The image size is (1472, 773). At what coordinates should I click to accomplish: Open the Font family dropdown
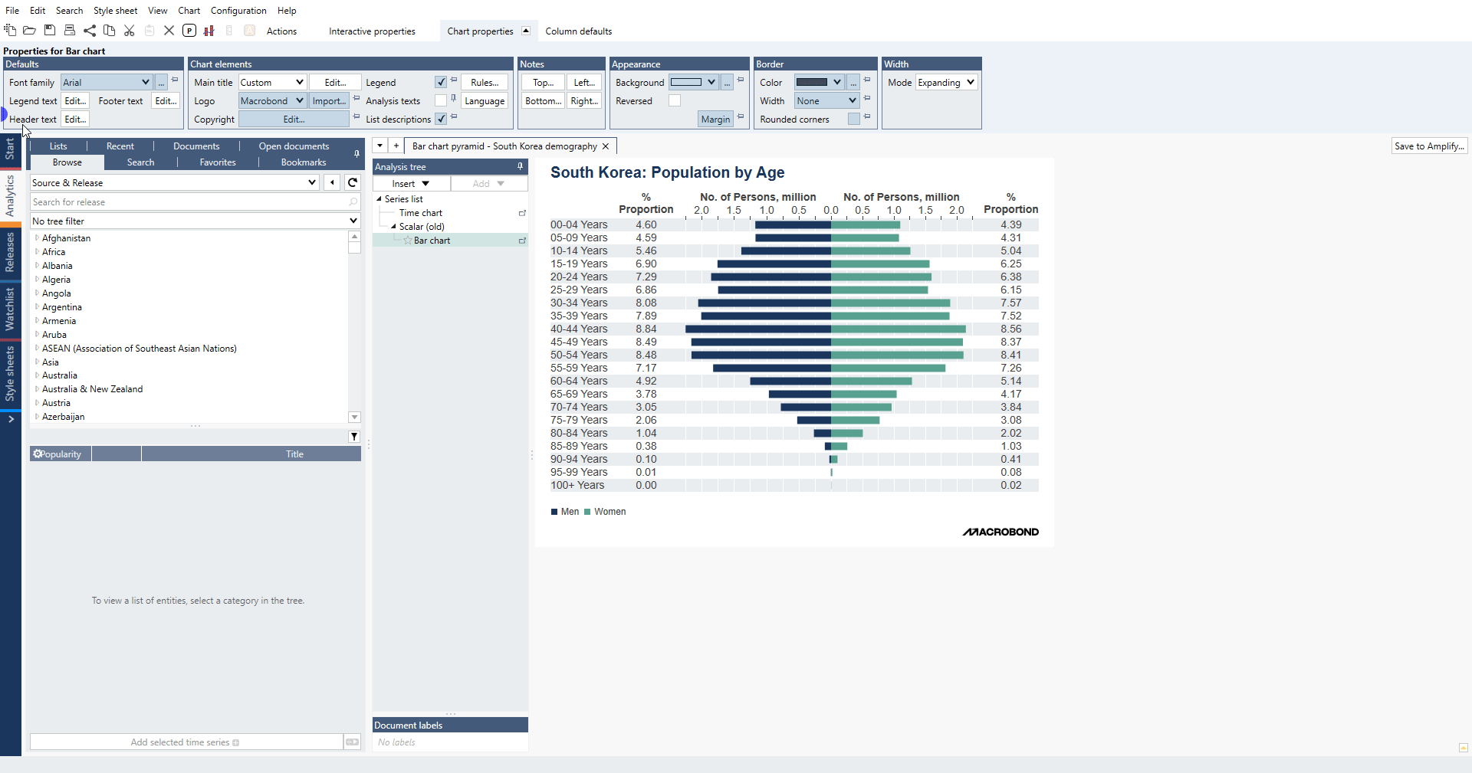coord(145,83)
